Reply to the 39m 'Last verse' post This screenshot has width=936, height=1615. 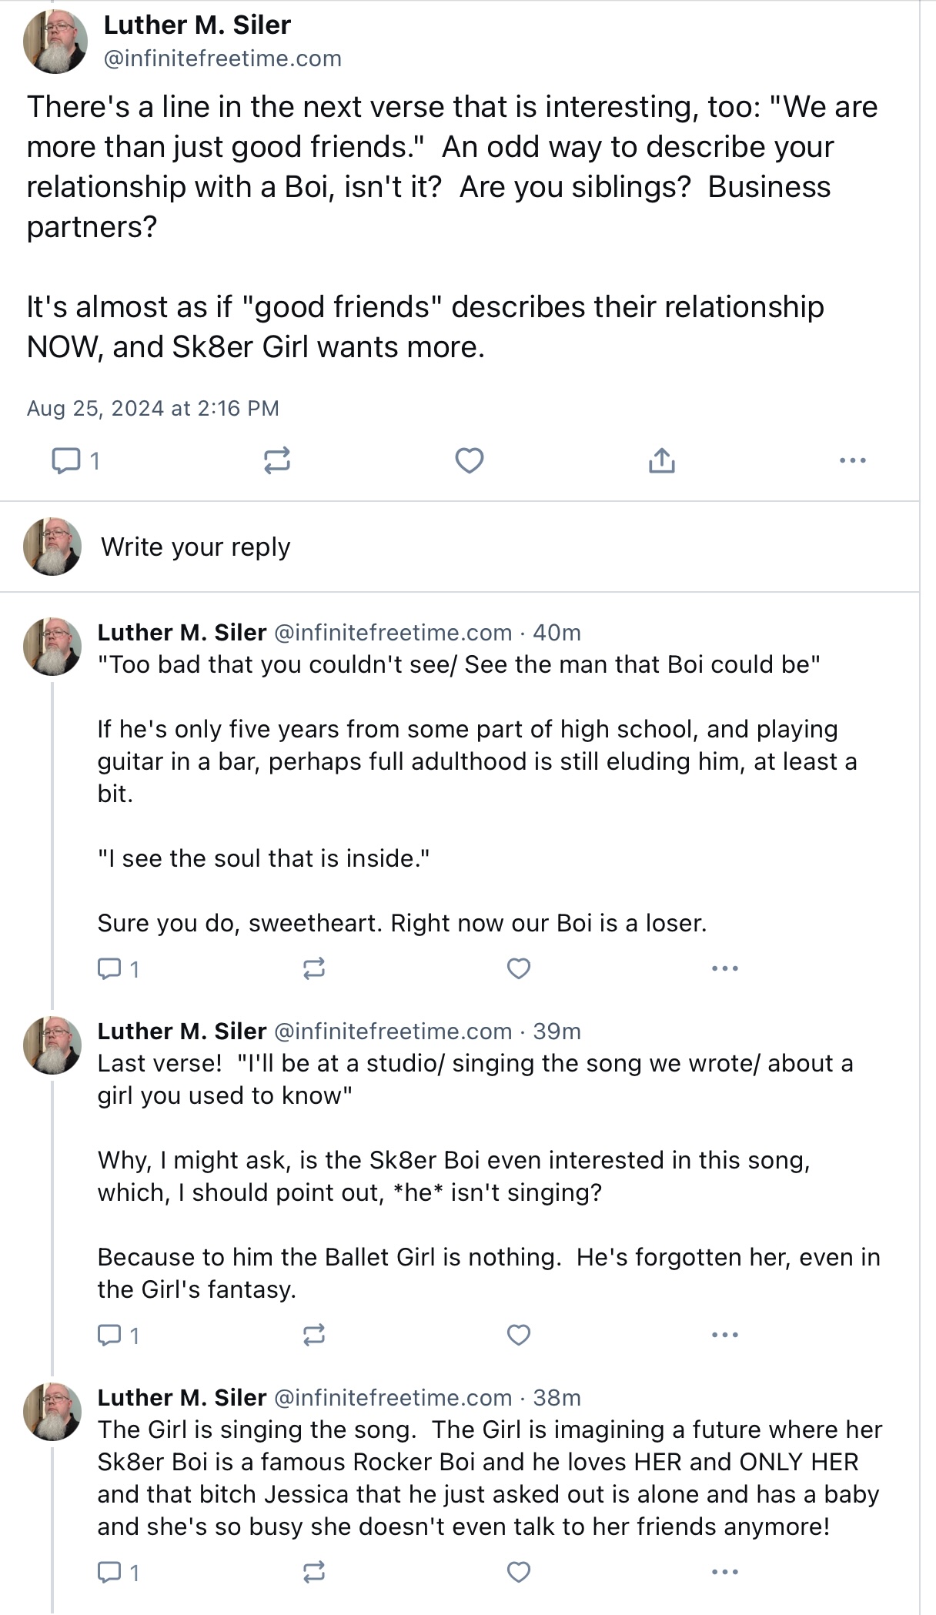click(118, 1335)
